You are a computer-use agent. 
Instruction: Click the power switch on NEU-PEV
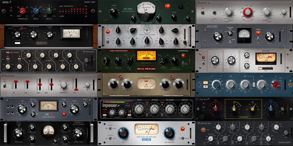(204, 108)
